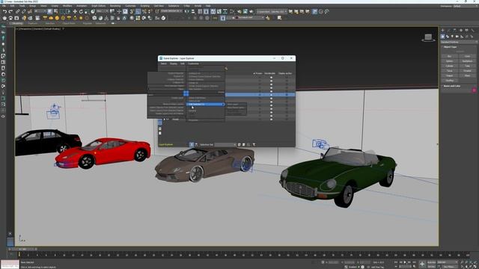Click the Sphere primitive button
The width and height of the screenshot is (479, 269).
[x=449, y=61]
